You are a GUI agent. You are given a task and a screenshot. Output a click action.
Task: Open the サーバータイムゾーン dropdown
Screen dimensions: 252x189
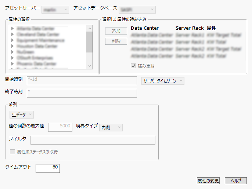(163, 81)
